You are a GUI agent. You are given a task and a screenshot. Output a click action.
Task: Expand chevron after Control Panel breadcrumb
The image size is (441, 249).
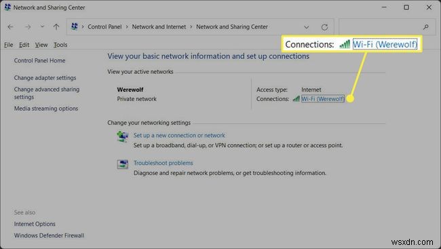(x=127, y=26)
